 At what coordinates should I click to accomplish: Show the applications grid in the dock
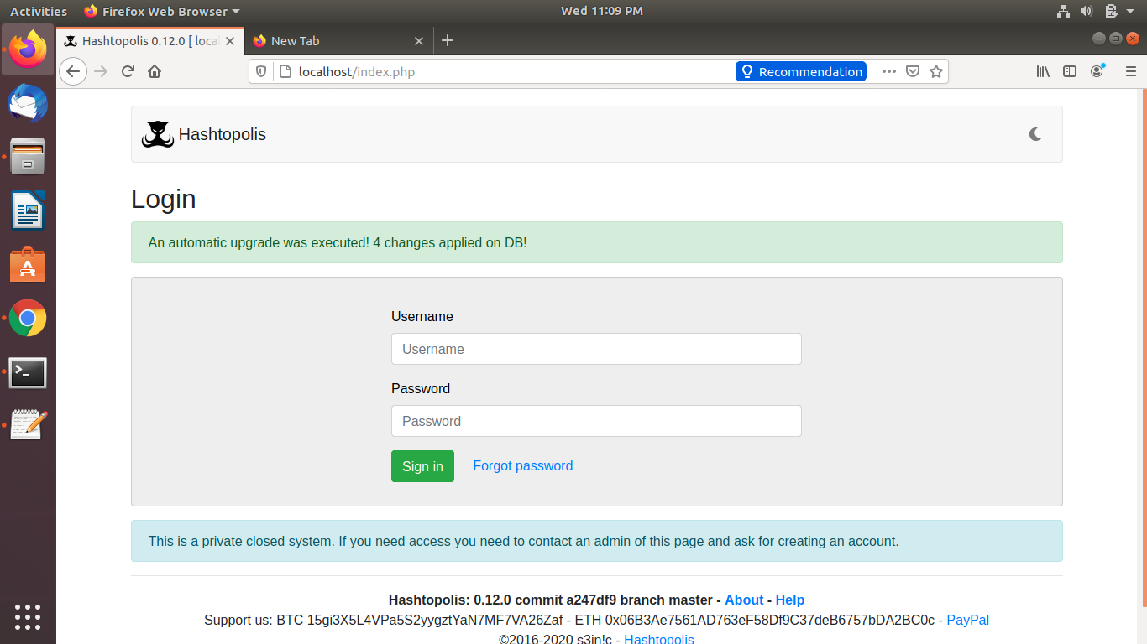point(28,616)
